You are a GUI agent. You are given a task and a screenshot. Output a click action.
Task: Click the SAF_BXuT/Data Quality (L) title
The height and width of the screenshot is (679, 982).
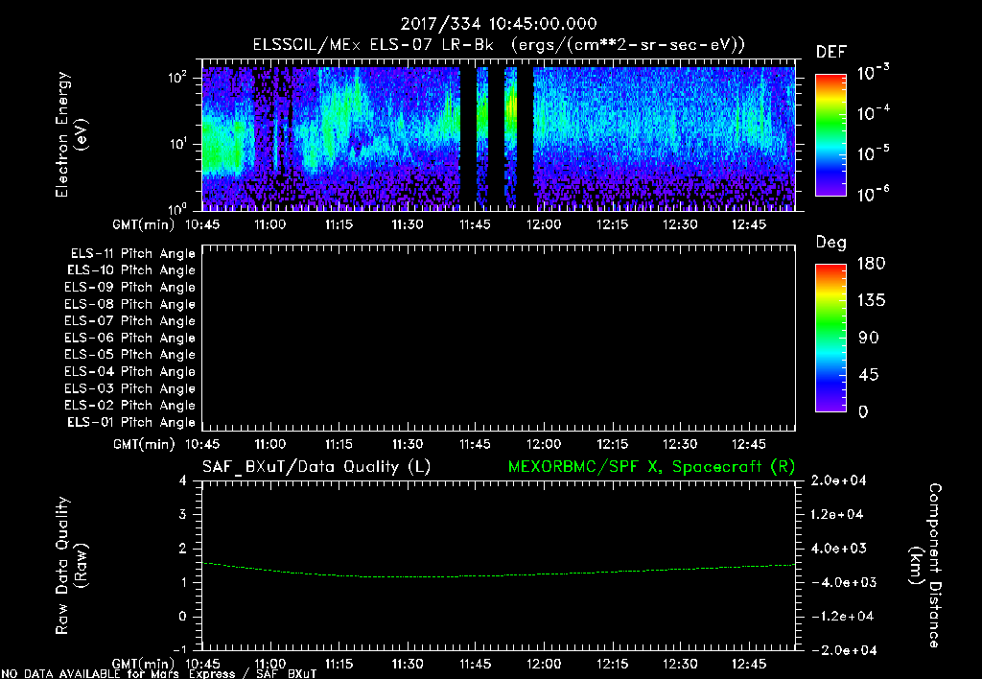(316, 467)
